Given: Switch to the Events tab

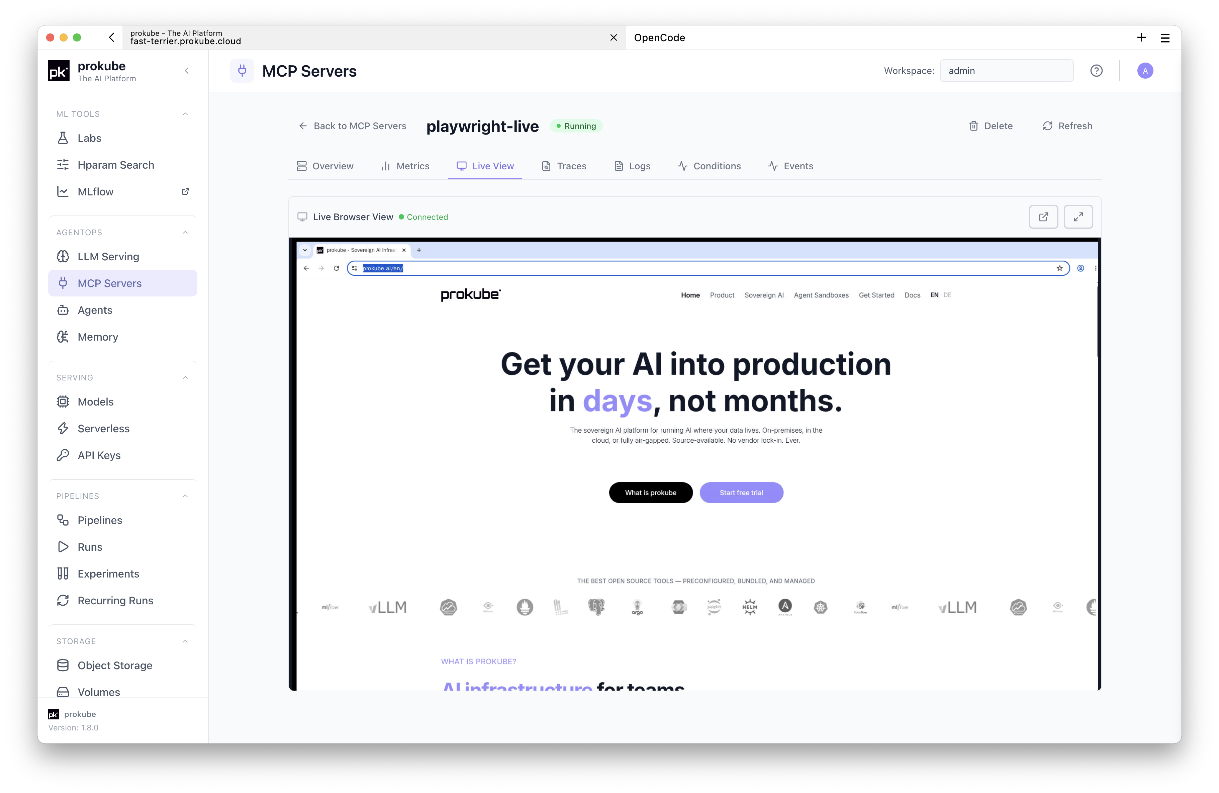Looking at the screenshot, I should [791, 166].
